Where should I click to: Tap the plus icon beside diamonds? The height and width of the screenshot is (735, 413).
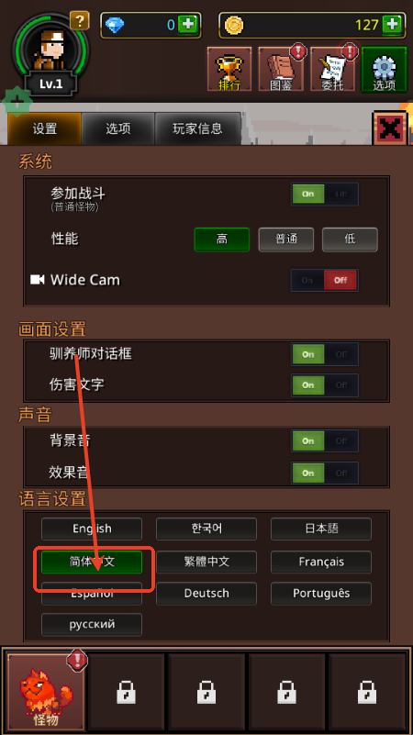pos(188,25)
